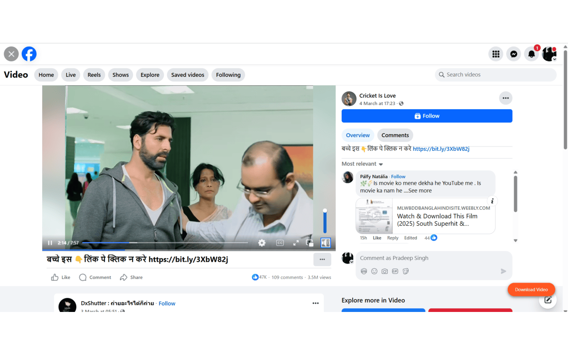This screenshot has width=568, height=355.
Task: Open more options beside video title
Action: (x=322, y=259)
